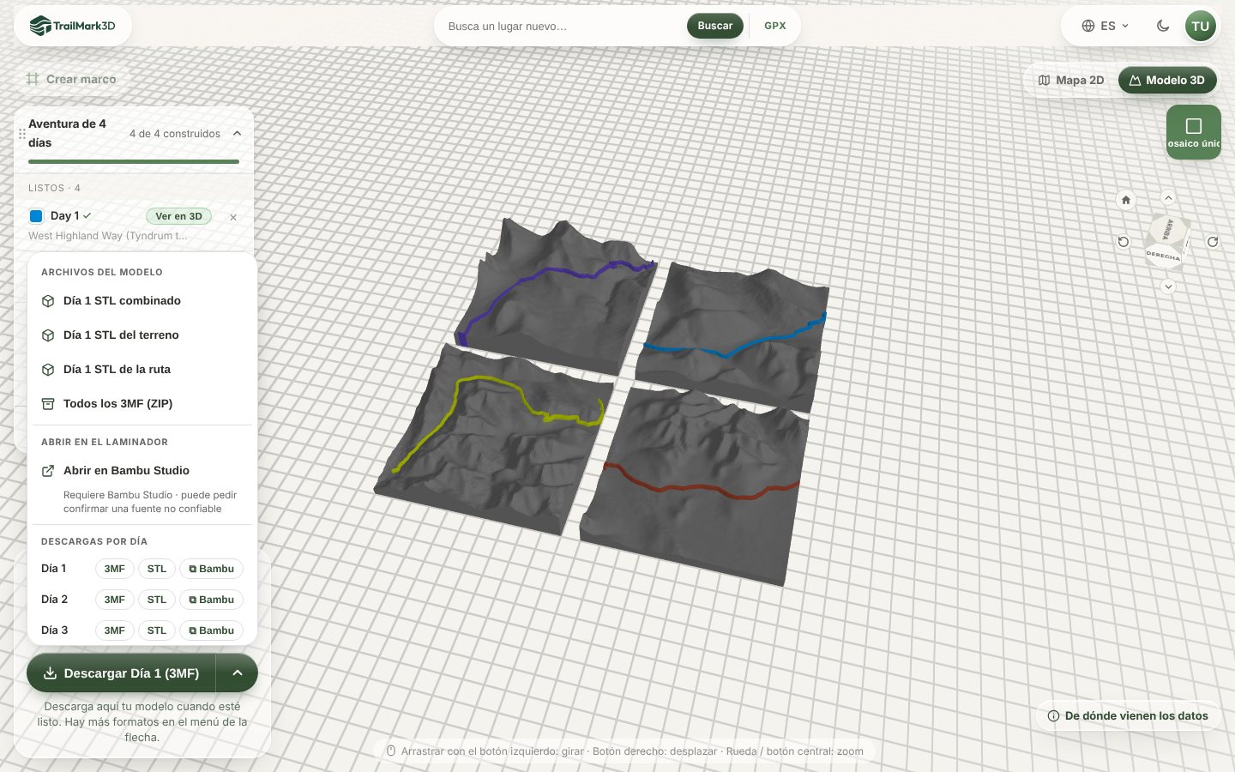Rotate the view clockwise

click(1213, 242)
